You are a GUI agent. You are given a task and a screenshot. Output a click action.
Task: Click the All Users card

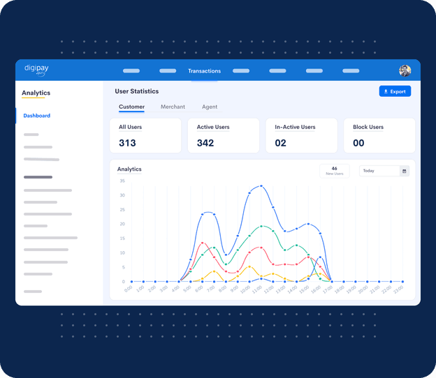145,135
